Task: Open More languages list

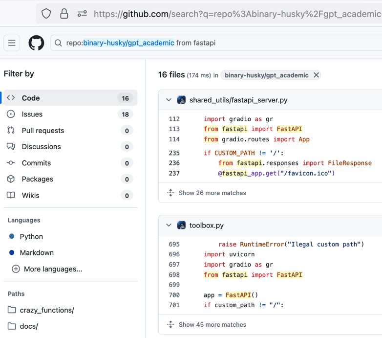Action: point(52,269)
